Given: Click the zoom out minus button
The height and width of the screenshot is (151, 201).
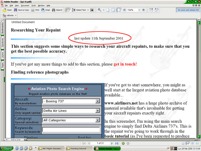Looking at the screenshot, I should (124, 10).
